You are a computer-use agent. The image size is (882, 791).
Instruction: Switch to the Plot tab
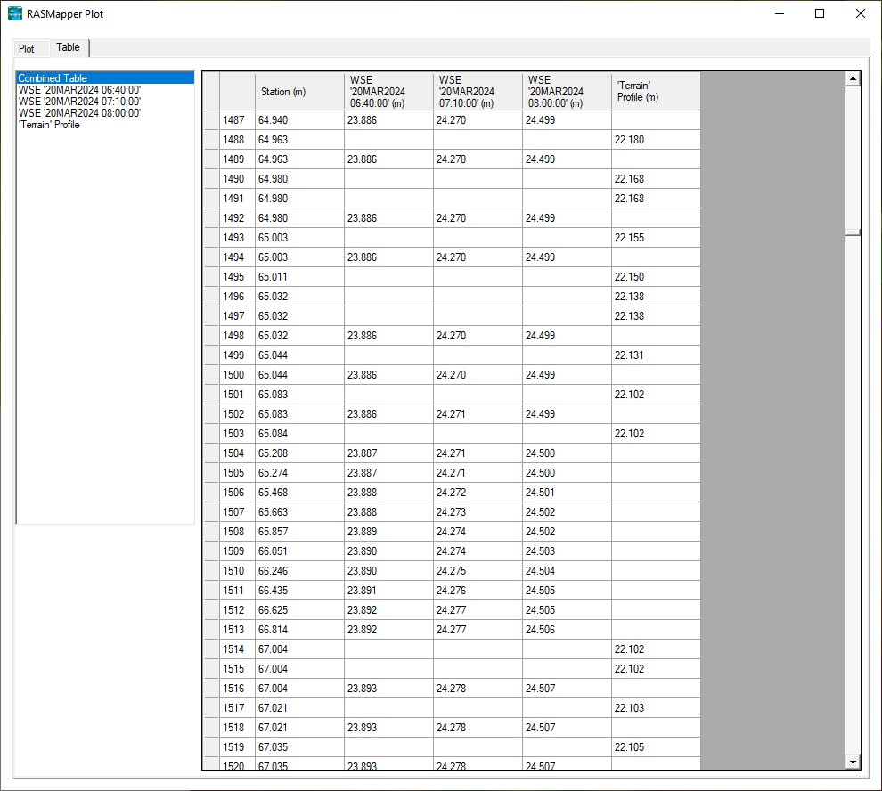click(27, 48)
